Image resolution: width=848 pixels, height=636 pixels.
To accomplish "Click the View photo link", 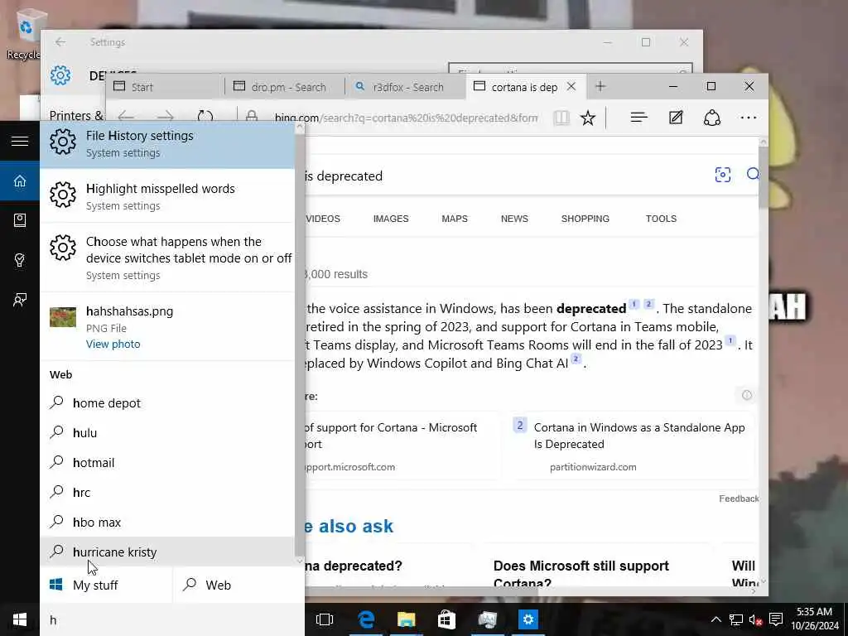I will tap(113, 344).
